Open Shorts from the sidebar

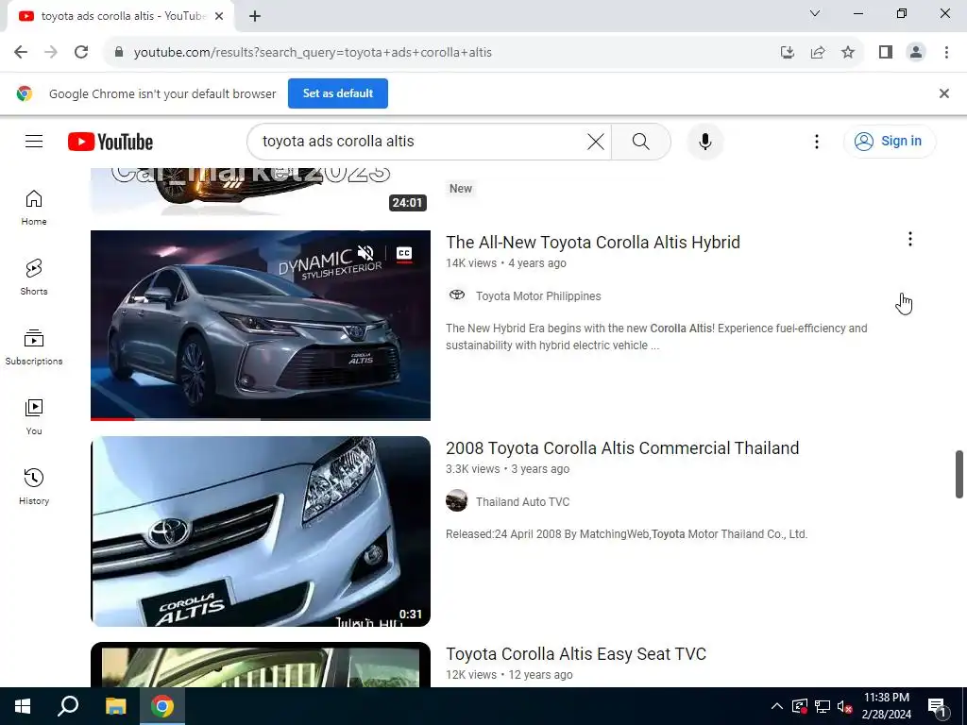(34, 278)
